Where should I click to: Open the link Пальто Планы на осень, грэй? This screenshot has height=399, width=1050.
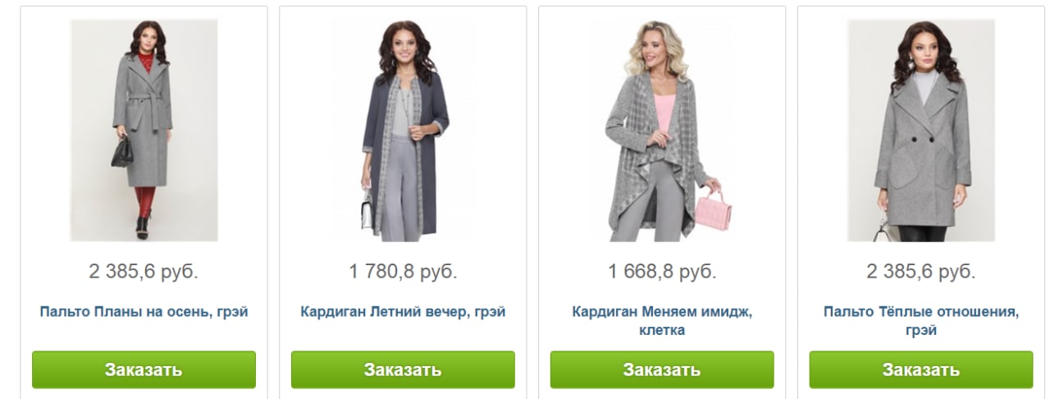(144, 312)
